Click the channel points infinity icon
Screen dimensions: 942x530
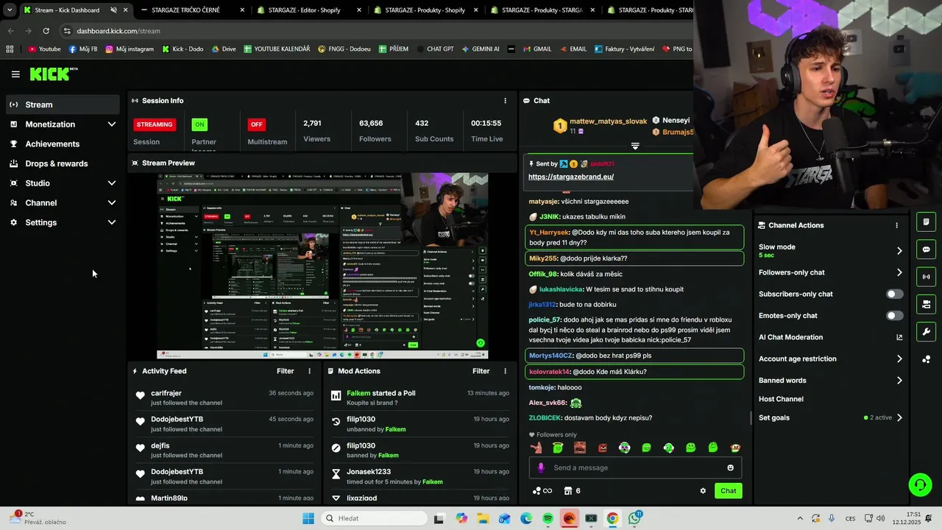542,491
